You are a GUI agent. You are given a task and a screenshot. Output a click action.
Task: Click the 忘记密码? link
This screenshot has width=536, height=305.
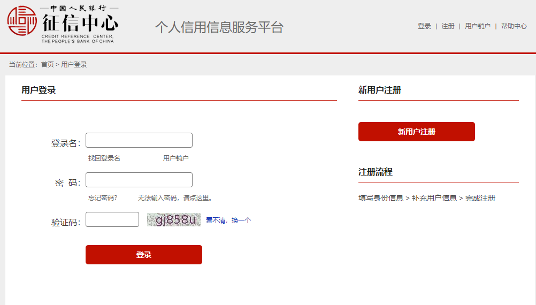point(103,198)
